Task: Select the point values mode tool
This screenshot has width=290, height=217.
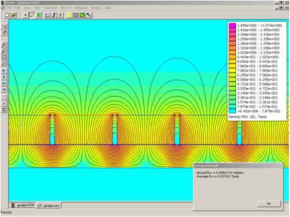Action: click(x=25, y=15)
